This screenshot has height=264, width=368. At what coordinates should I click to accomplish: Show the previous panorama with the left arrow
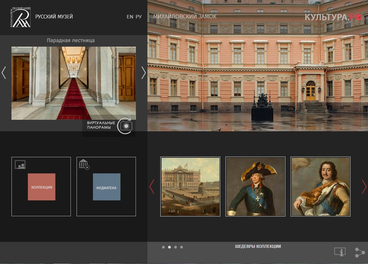(x=4, y=72)
